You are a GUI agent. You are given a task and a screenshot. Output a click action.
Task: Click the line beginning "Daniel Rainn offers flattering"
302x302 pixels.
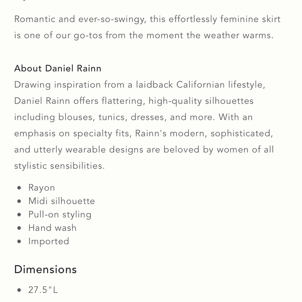(x=134, y=101)
